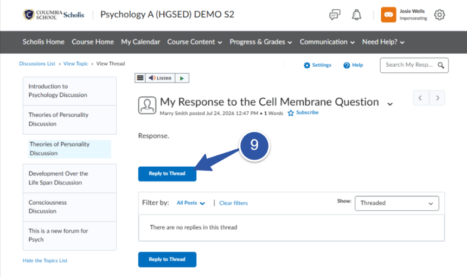Go to the next thread arrow

(x=437, y=98)
